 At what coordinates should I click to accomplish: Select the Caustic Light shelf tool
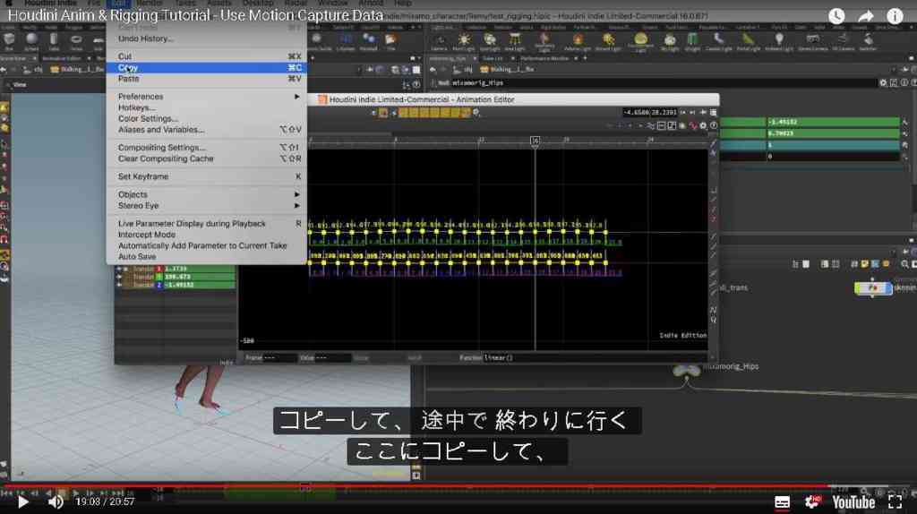pos(718,41)
